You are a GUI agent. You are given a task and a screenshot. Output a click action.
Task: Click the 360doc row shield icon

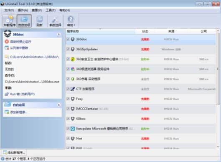point(73,39)
